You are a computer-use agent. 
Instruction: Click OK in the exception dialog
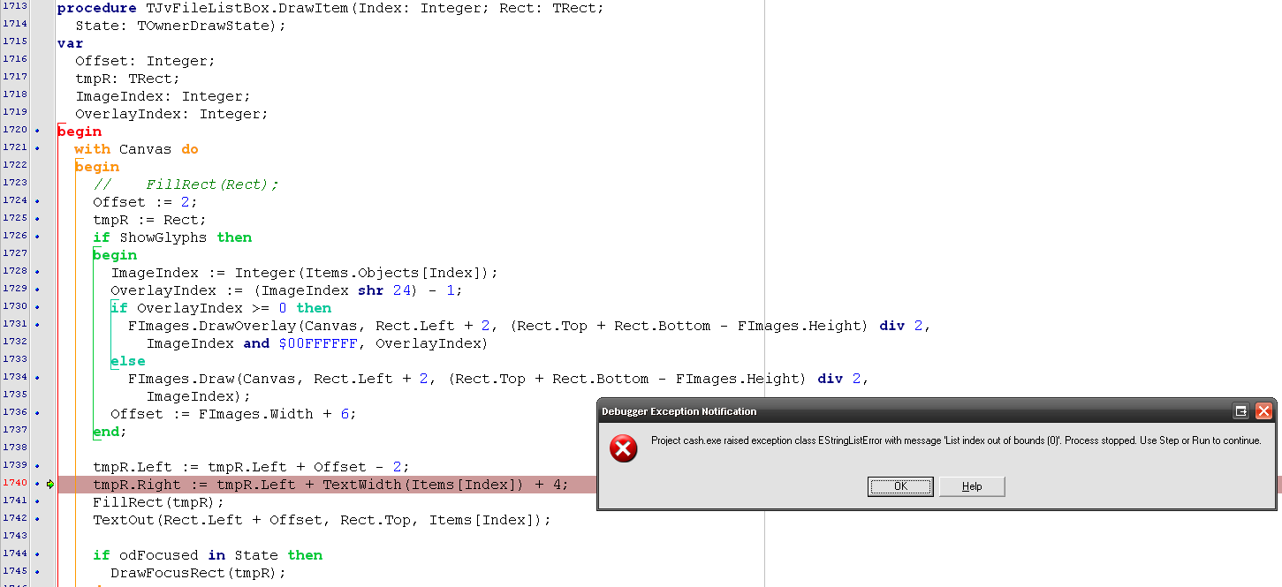point(900,486)
